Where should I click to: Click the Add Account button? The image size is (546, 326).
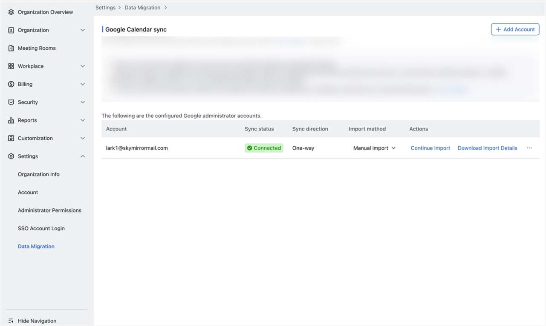coord(515,29)
